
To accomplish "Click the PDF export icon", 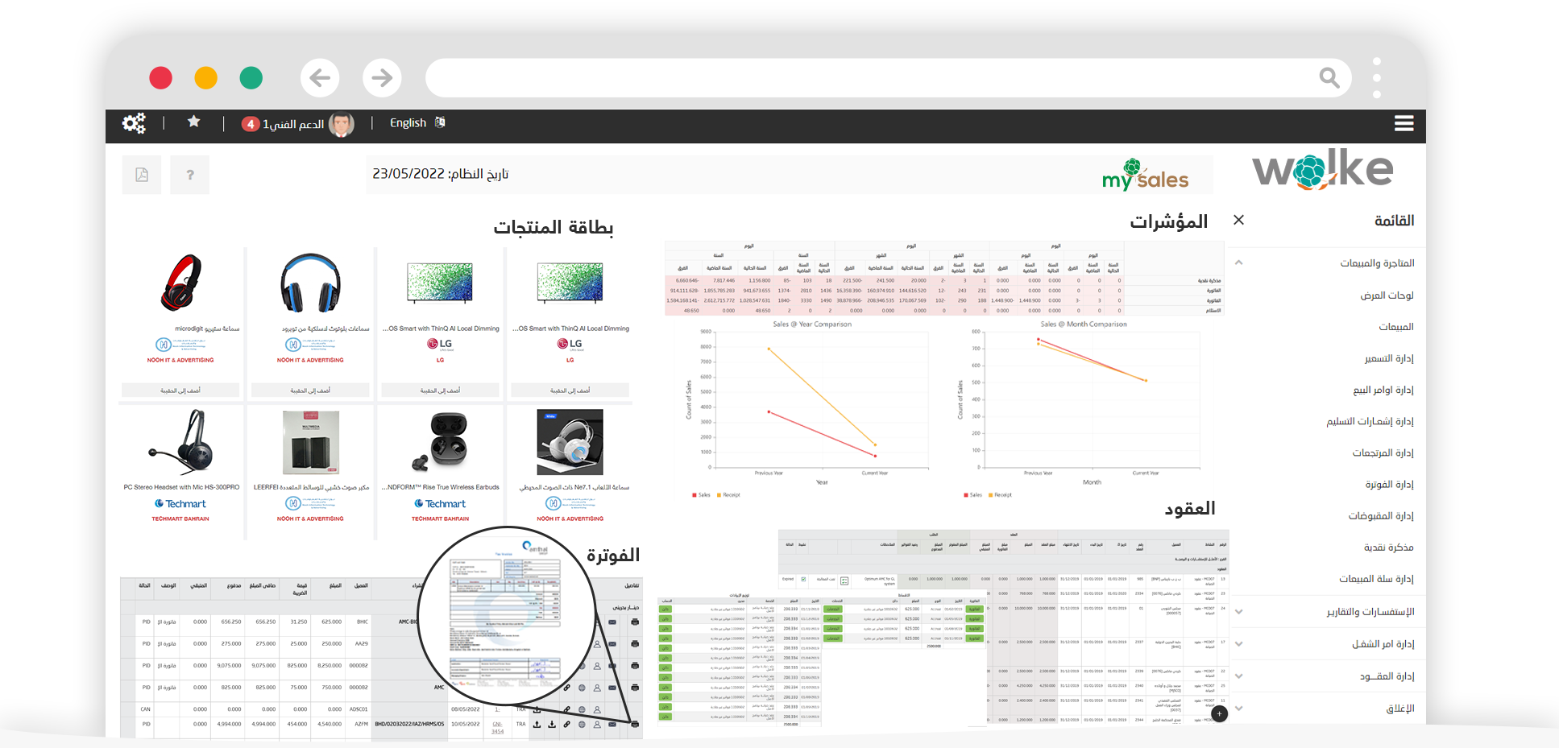I will 142,175.
